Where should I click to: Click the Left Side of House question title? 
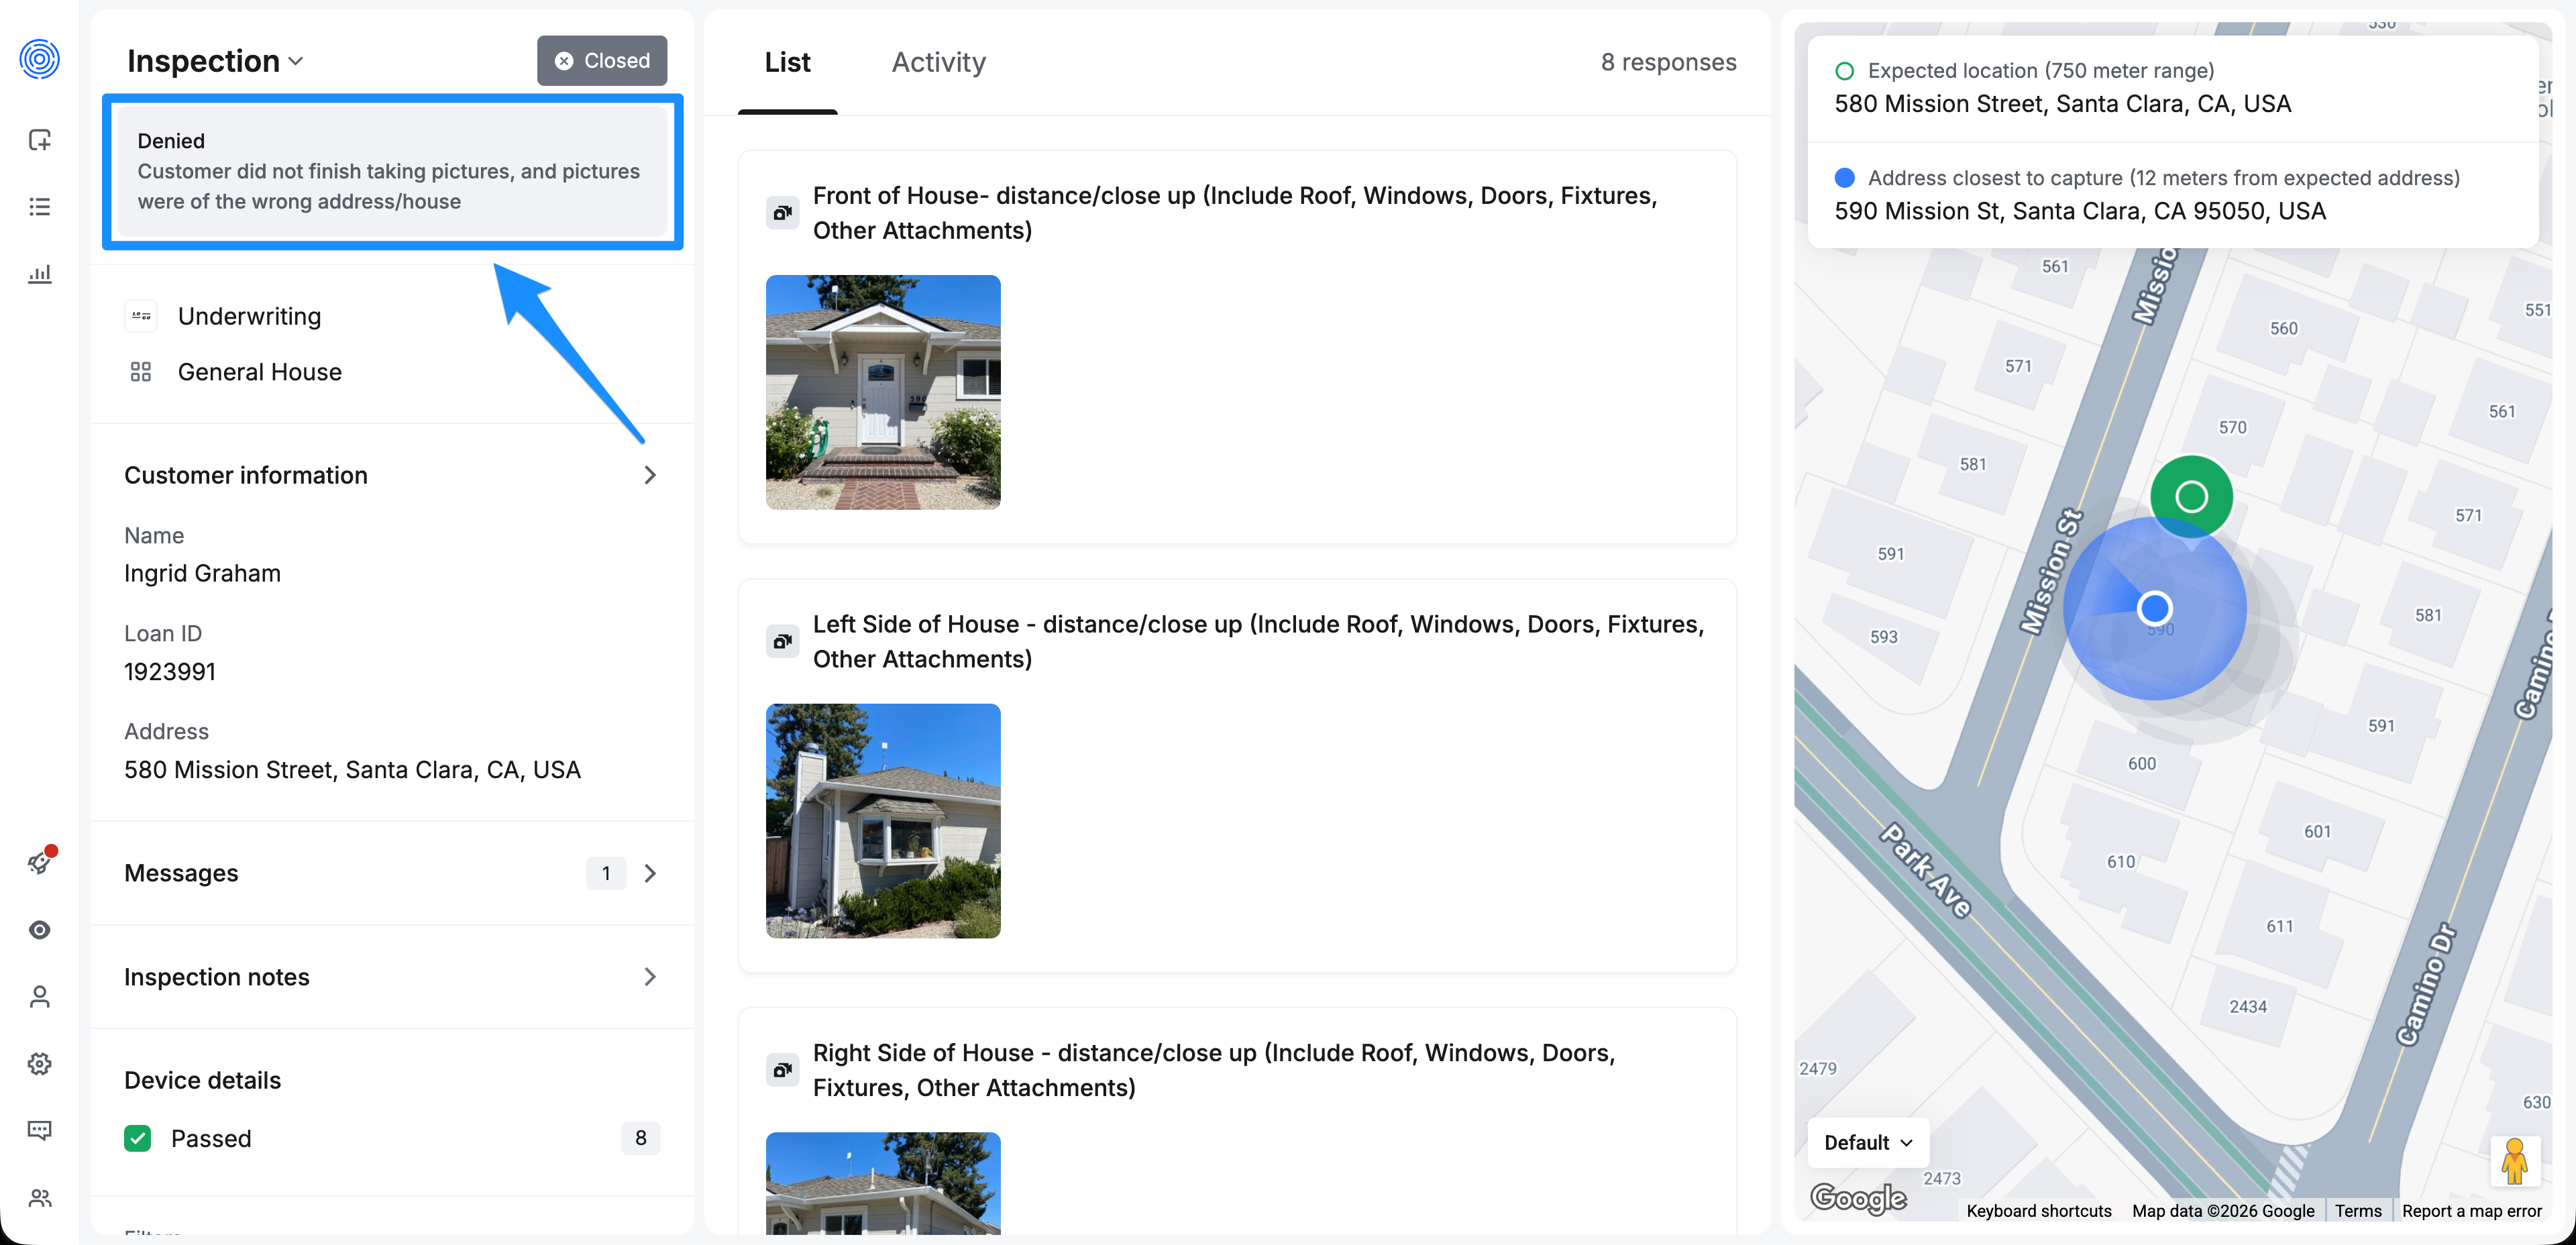click(x=1258, y=641)
